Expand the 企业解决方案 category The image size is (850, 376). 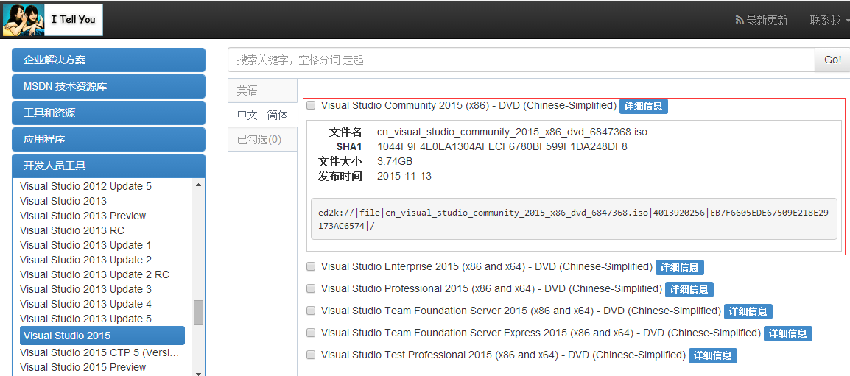click(x=108, y=60)
